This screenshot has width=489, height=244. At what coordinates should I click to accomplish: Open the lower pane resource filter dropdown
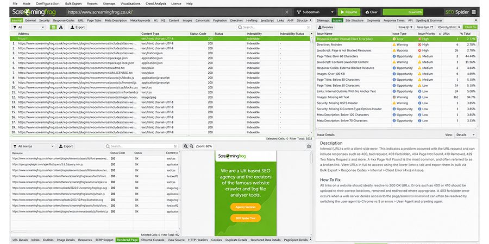[33, 146]
